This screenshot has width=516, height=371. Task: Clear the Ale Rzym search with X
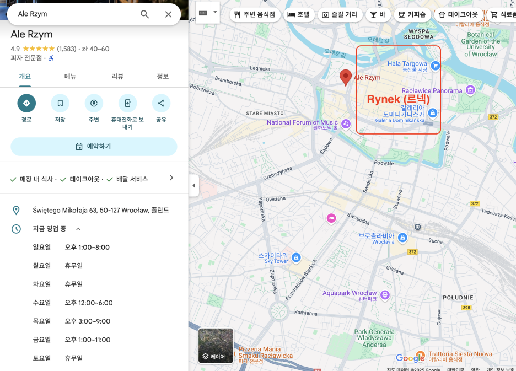168,14
